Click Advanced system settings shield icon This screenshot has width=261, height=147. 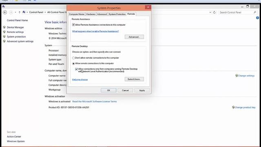point(4,41)
